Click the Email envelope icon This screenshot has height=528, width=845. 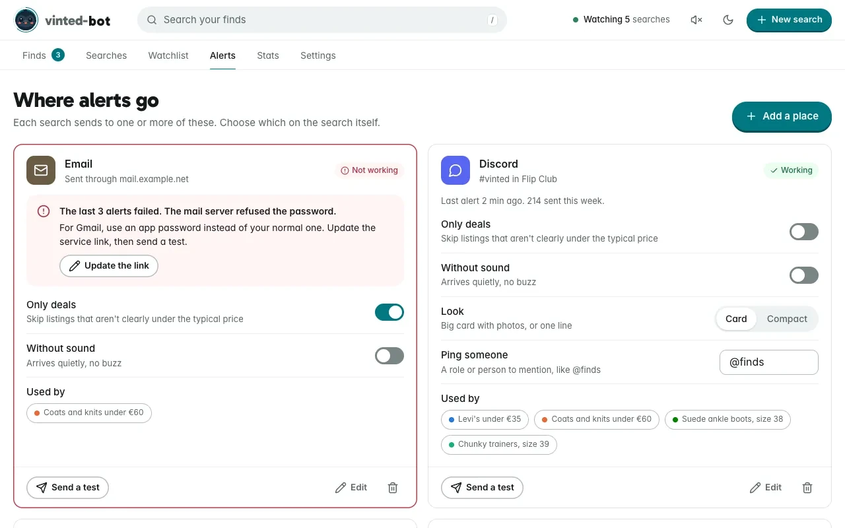click(x=41, y=170)
